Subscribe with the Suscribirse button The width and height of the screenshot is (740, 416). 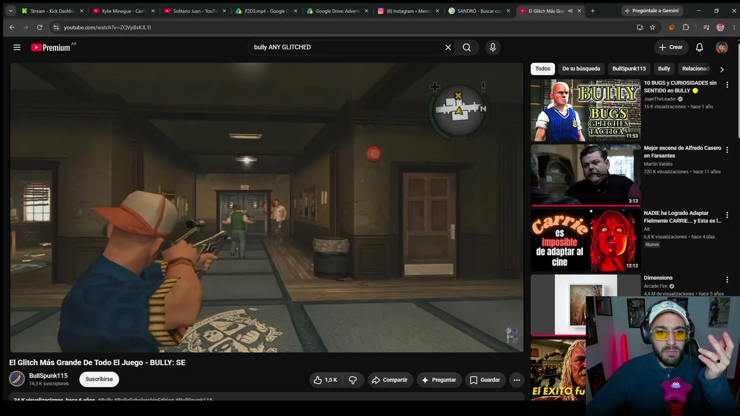[99, 379]
